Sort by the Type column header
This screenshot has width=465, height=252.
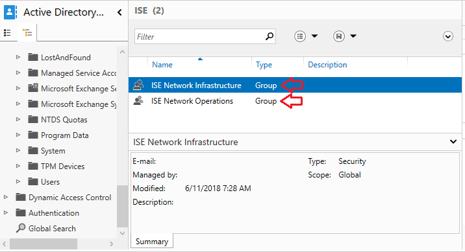264,65
